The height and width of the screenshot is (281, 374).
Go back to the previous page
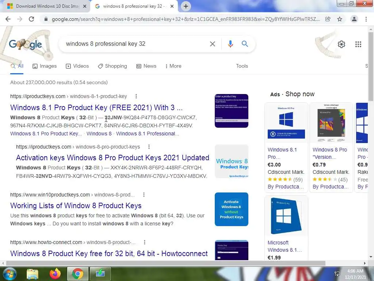[8, 19]
